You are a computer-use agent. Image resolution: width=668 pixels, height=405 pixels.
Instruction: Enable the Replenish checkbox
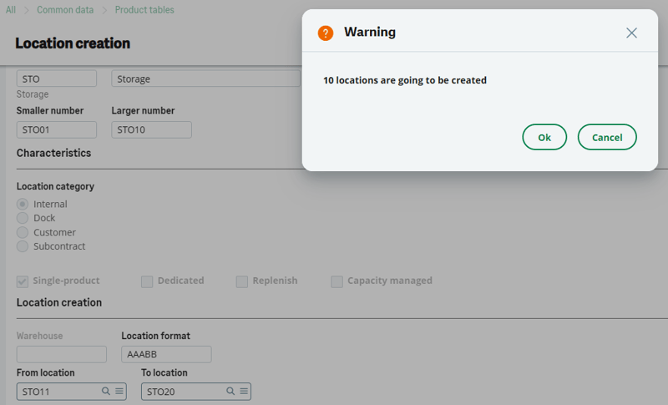[242, 281]
